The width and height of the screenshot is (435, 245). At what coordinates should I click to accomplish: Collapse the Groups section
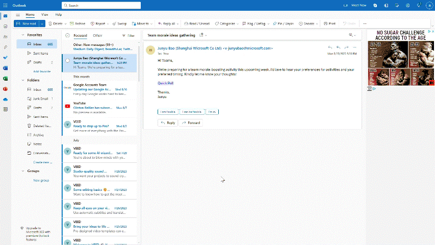coord(23,171)
